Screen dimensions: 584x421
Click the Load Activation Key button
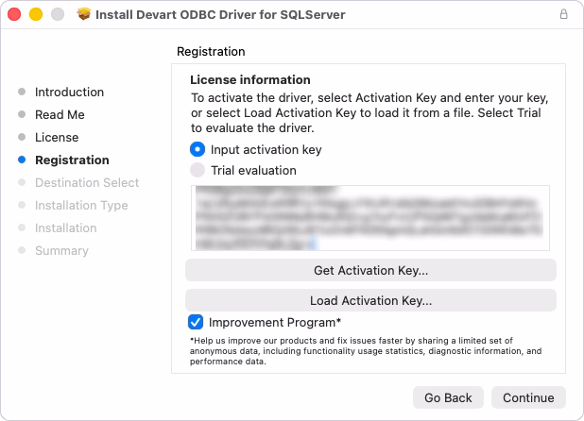point(370,300)
